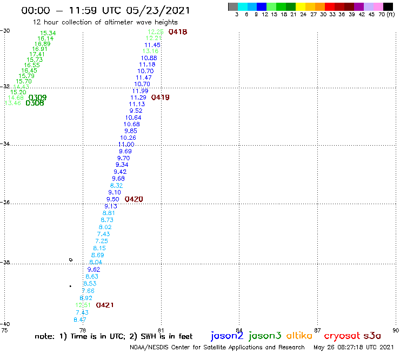This screenshot has height=352, width=400.
Task: Click the wave height value 15.34
Action: (x=48, y=33)
